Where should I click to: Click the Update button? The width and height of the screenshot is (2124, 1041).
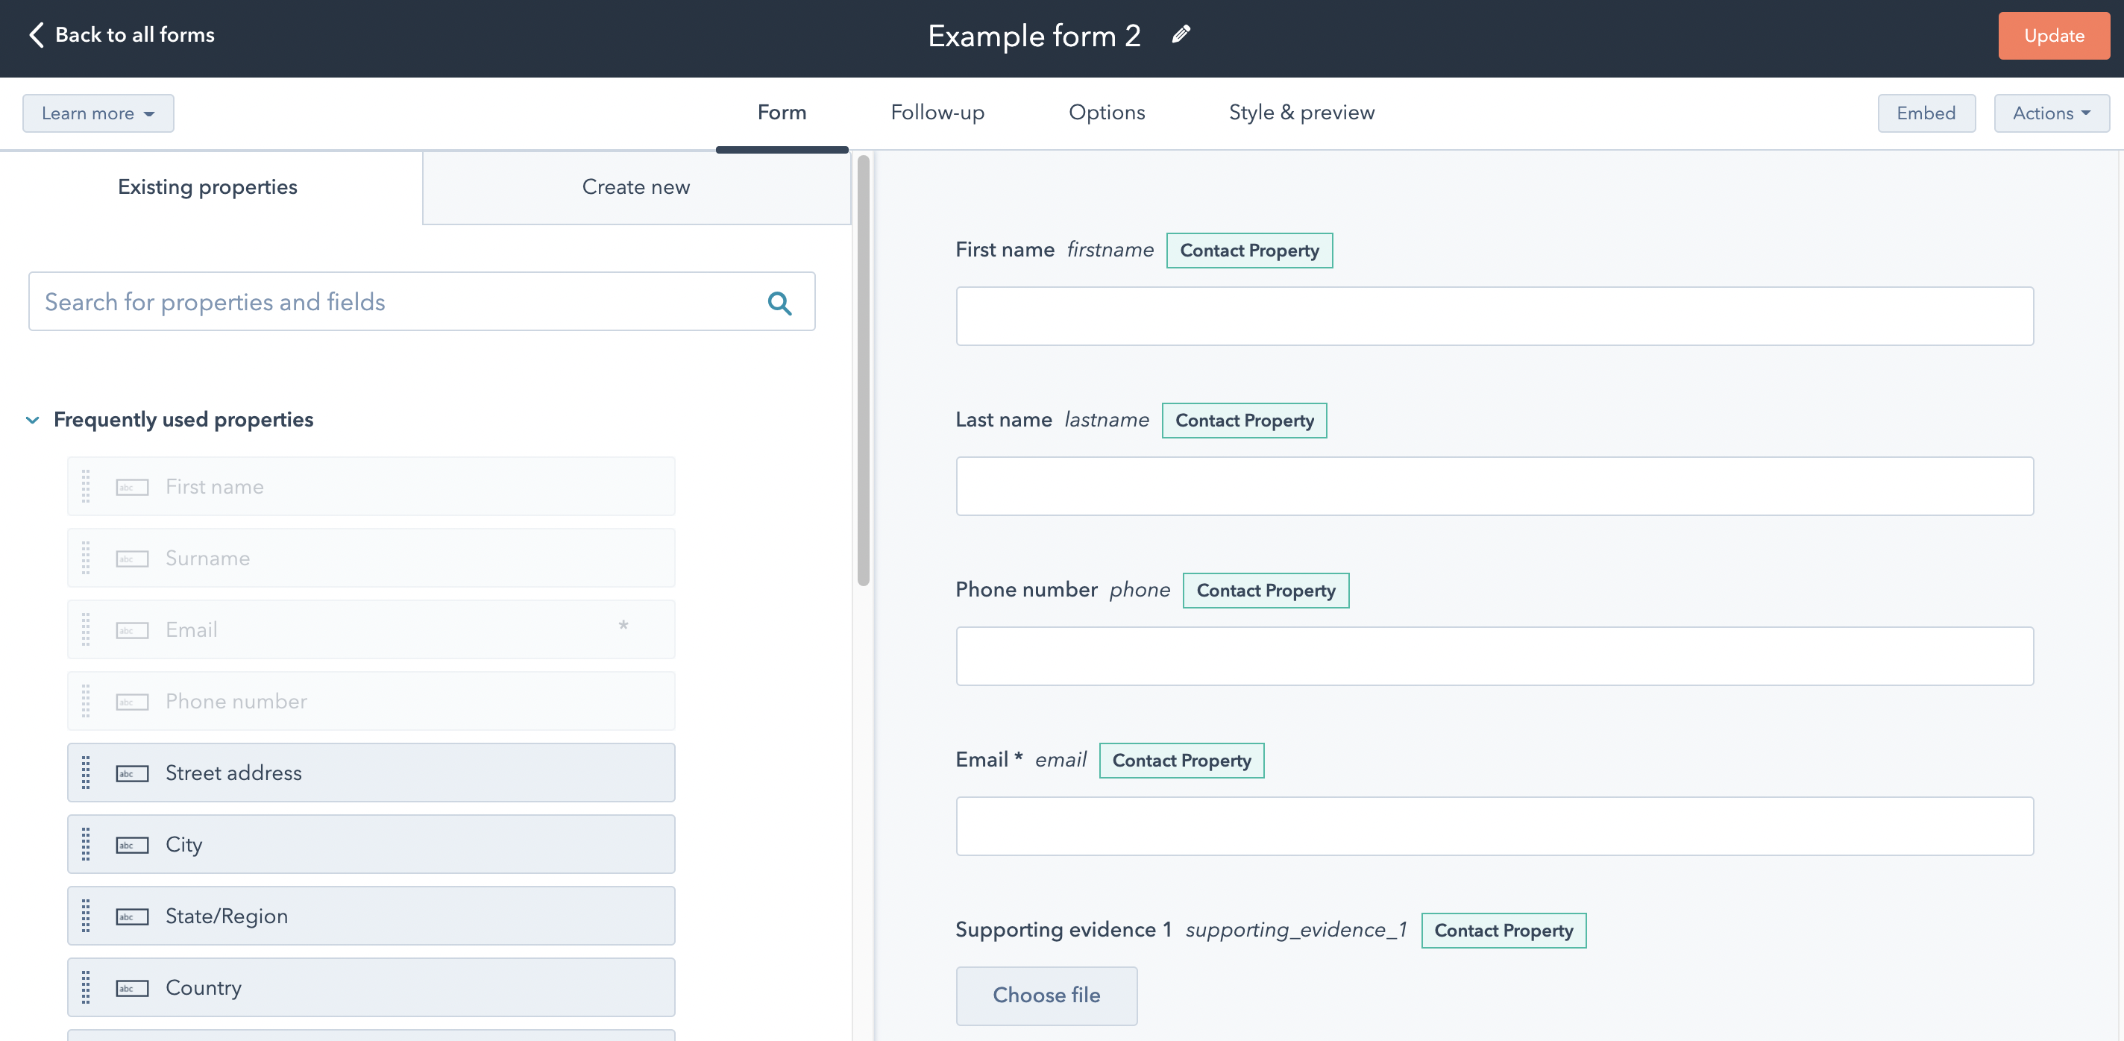pos(2054,35)
